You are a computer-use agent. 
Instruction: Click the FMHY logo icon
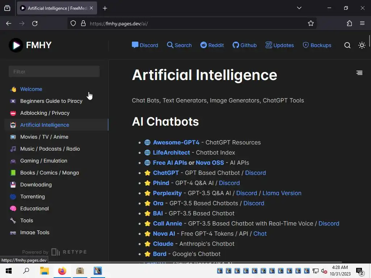pos(16,45)
